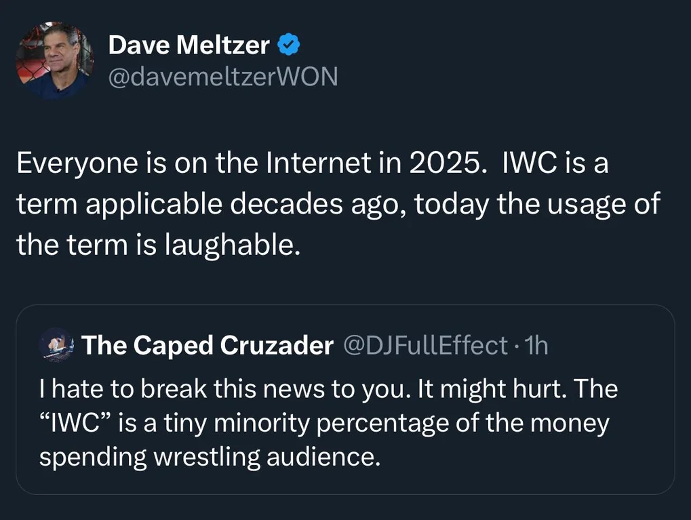Open the Dave Meltzer display name
The width and height of the screenshot is (691, 520).
(x=189, y=46)
